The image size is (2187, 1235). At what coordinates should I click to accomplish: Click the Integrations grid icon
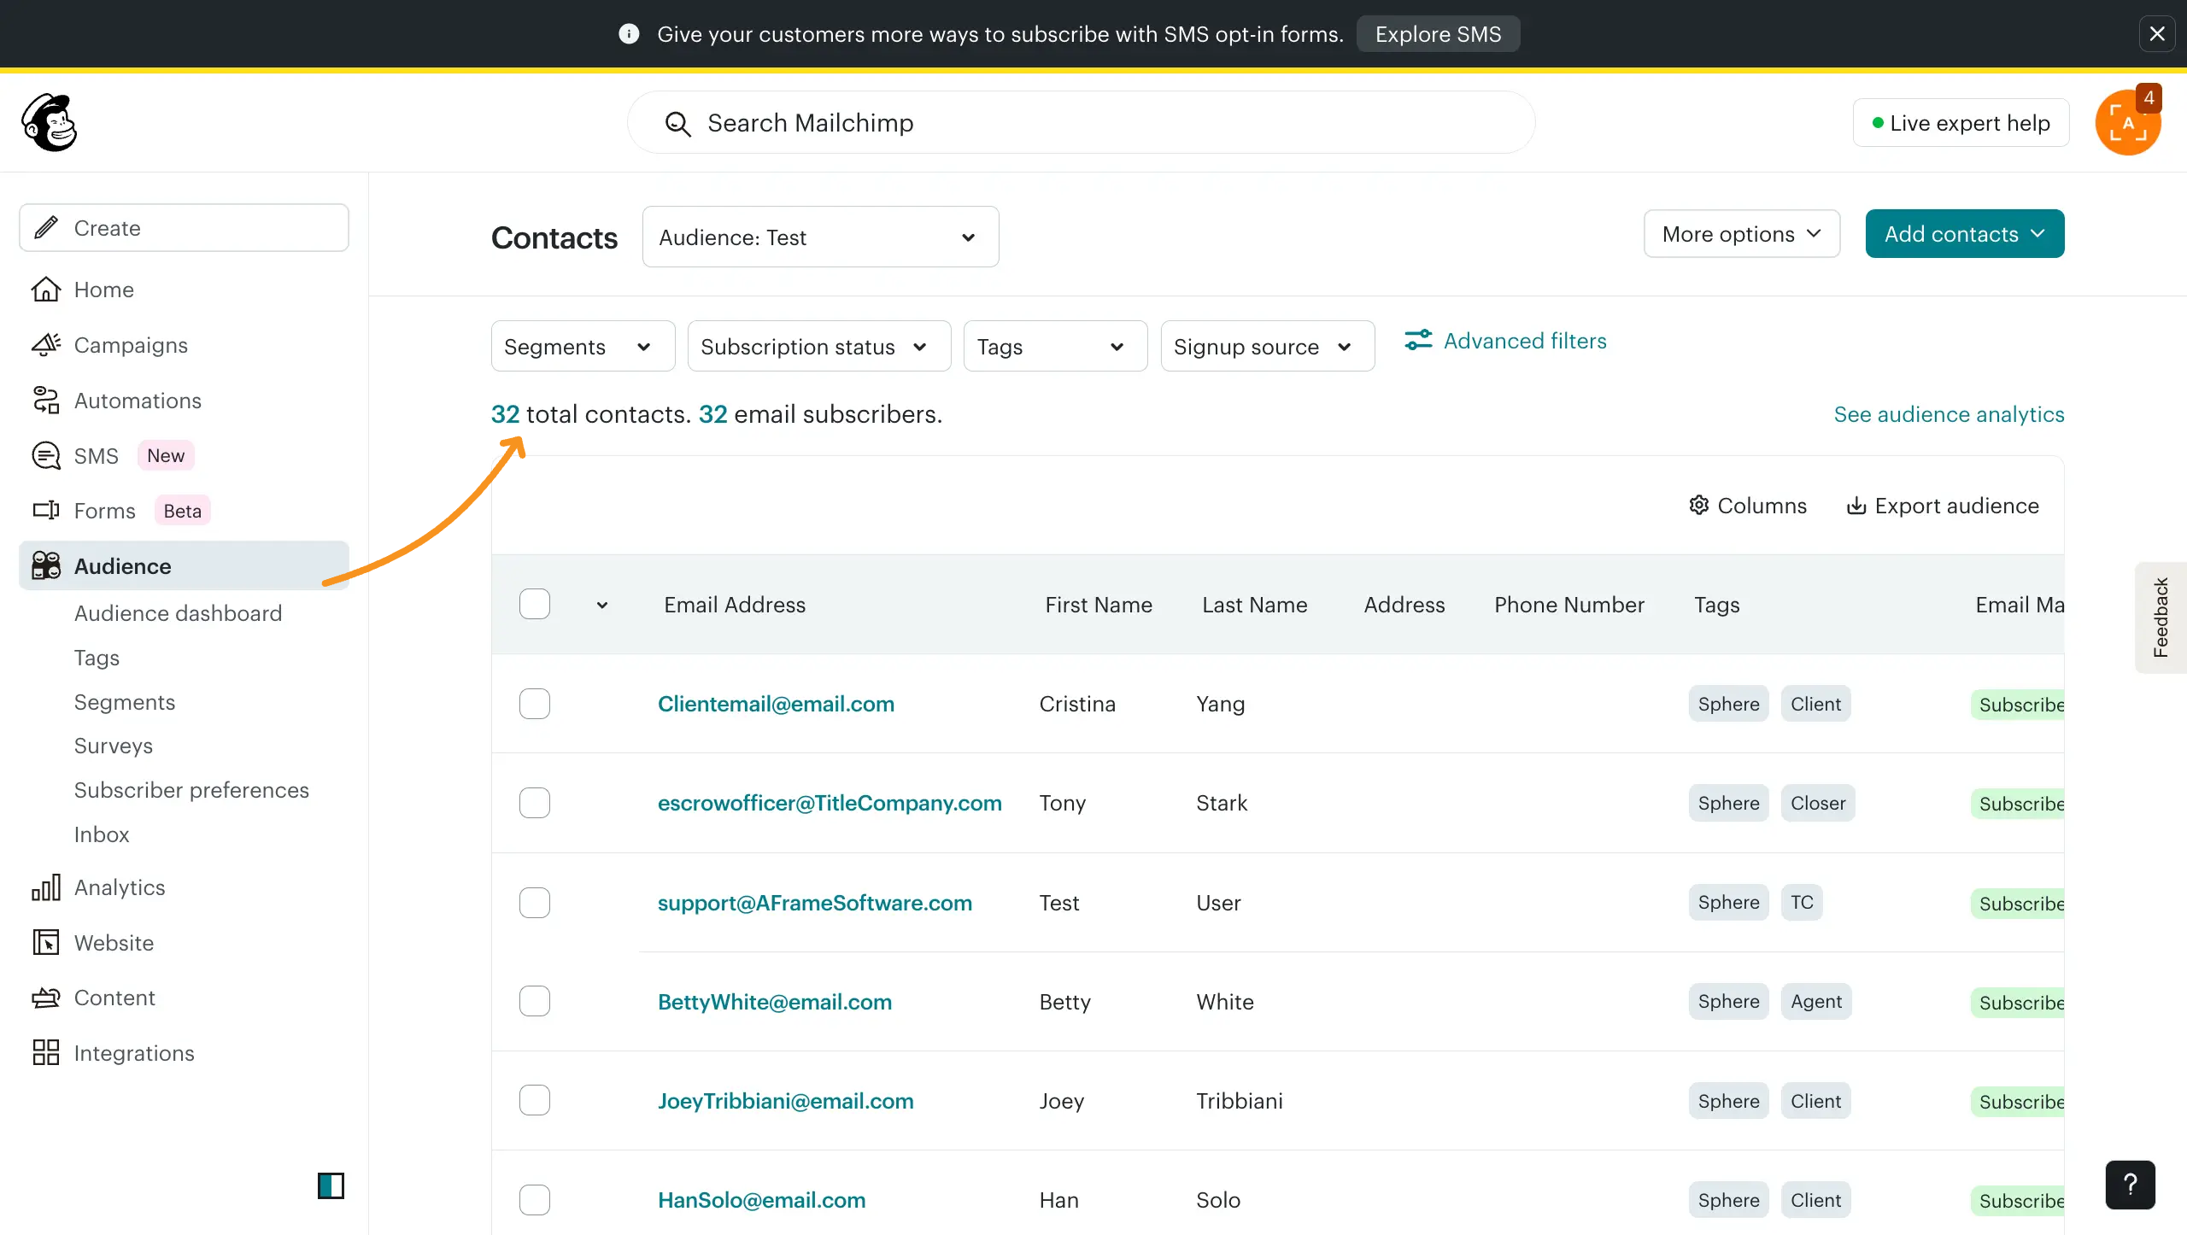click(46, 1053)
